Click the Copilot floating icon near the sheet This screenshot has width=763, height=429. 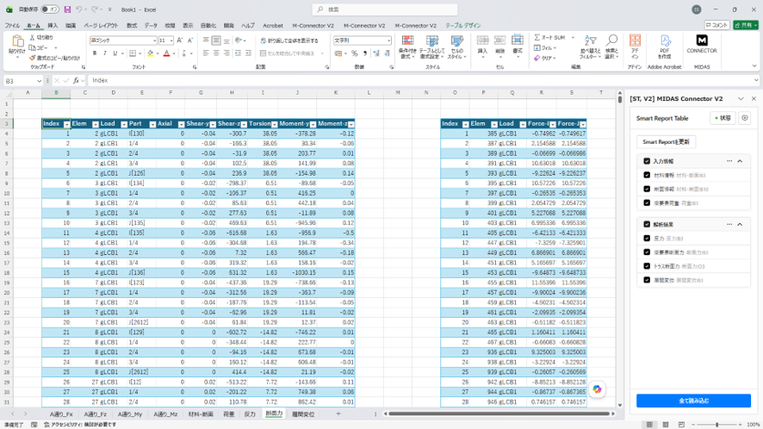tap(597, 389)
